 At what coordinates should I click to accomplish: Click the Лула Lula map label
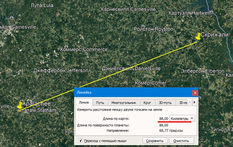coord(42,6)
